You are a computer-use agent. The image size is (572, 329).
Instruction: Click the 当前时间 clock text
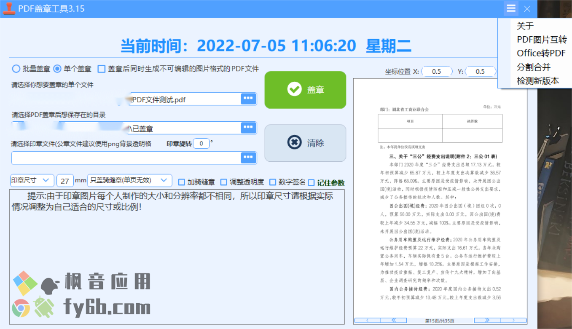(x=266, y=45)
